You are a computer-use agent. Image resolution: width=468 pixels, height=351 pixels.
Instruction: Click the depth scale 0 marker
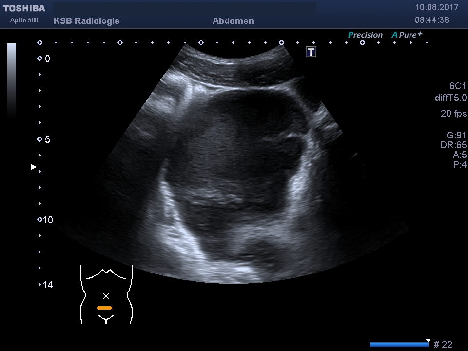43,58
